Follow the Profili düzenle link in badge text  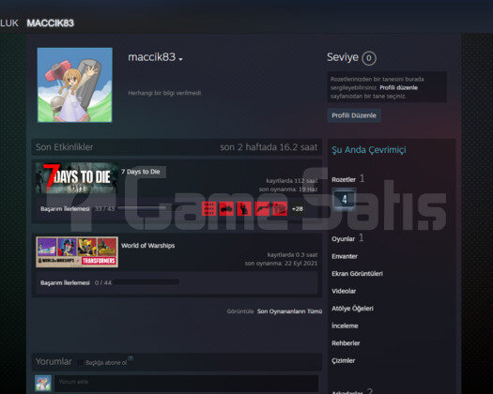click(398, 87)
